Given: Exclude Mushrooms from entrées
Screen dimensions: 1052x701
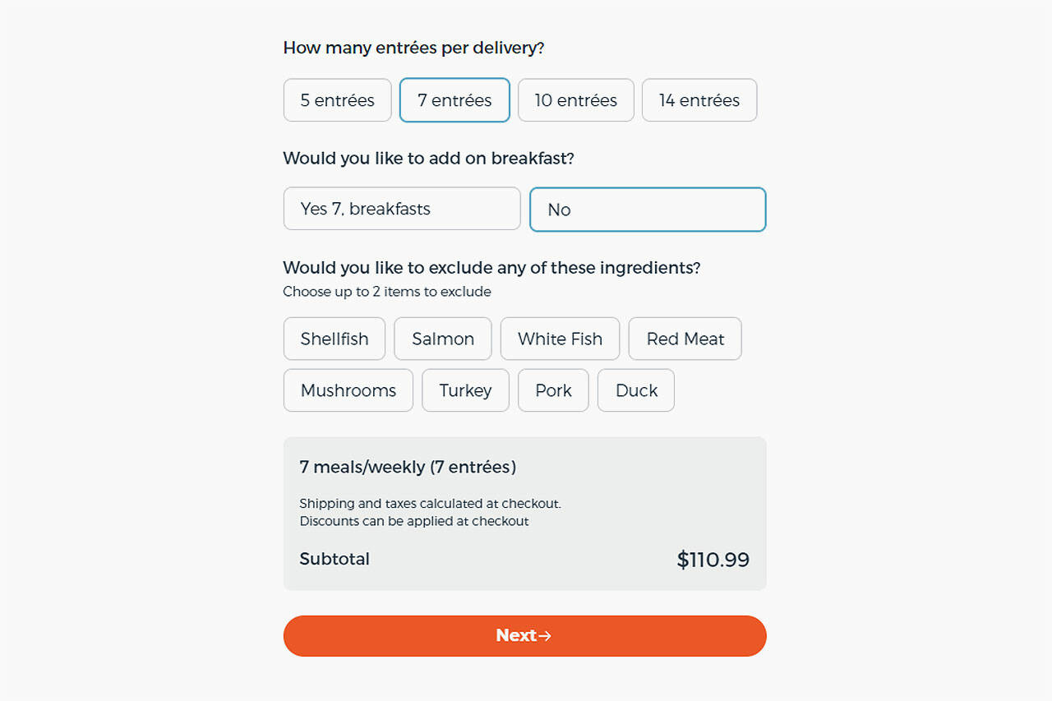Looking at the screenshot, I should point(348,390).
